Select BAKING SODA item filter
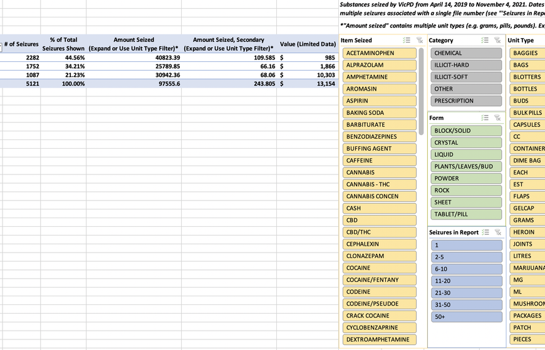The width and height of the screenshot is (545, 350). click(379, 112)
